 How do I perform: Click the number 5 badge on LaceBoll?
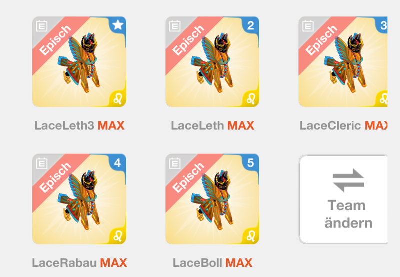(x=251, y=162)
